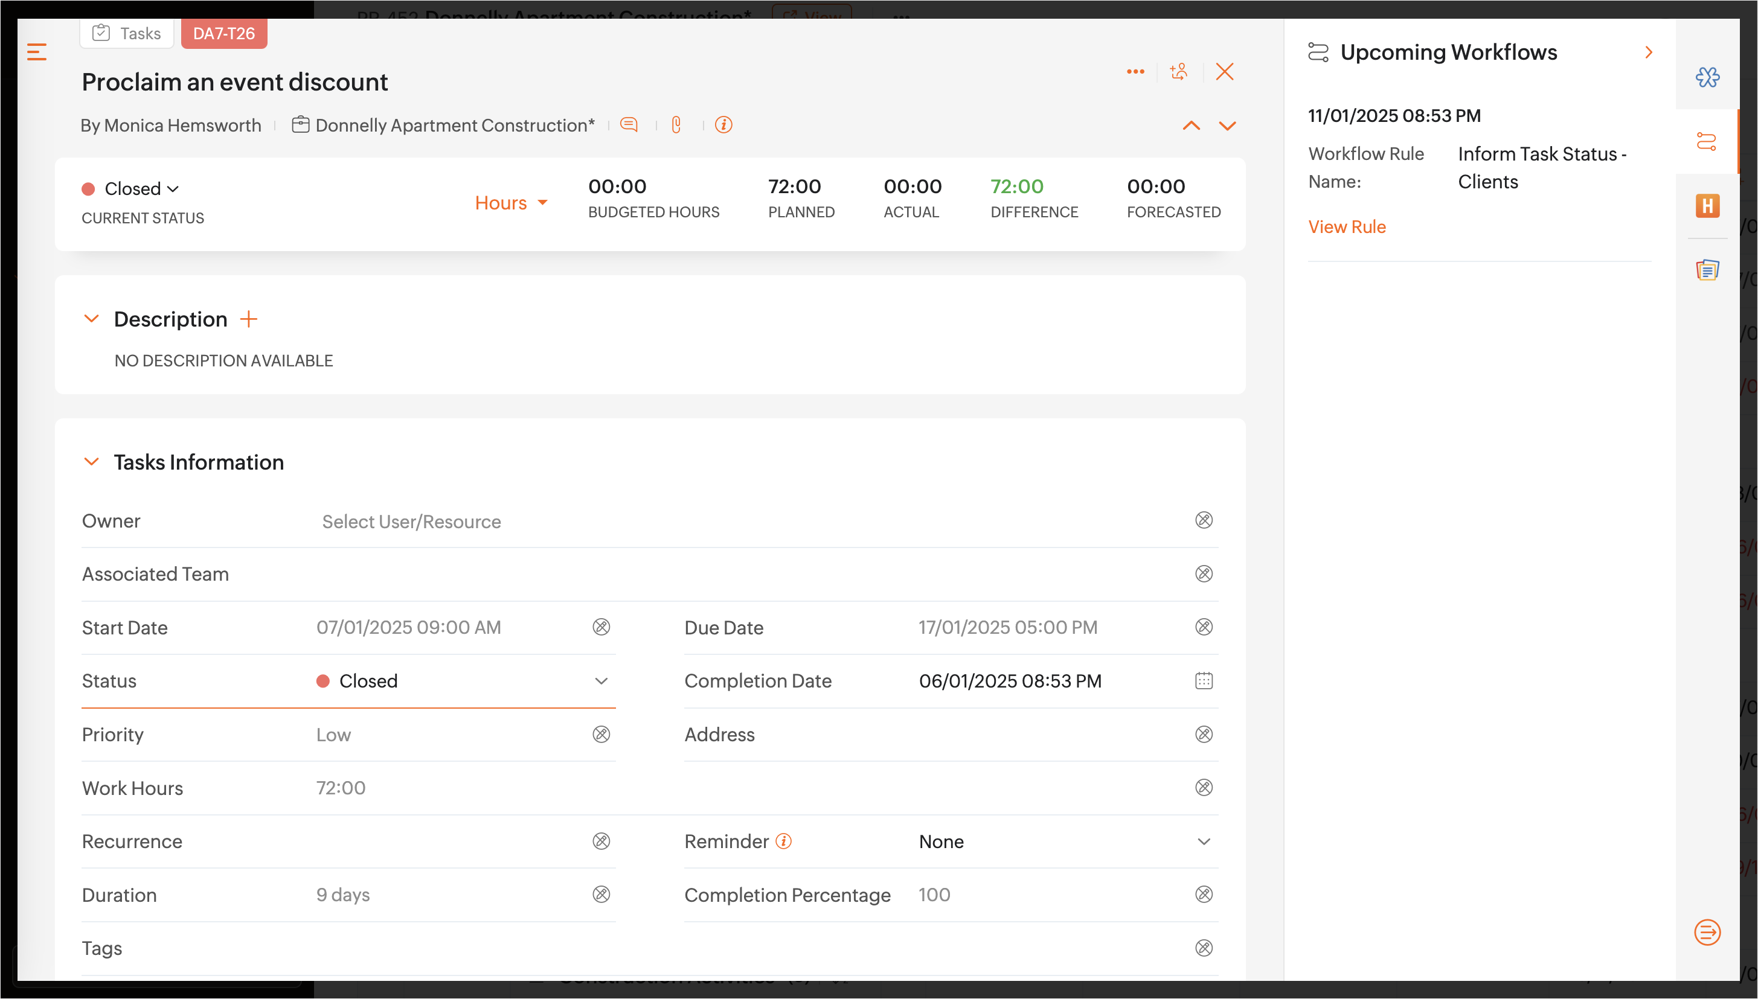Go to next task with down arrow
Image resolution: width=1758 pixels, height=999 pixels.
pyautogui.click(x=1227, y=126)
